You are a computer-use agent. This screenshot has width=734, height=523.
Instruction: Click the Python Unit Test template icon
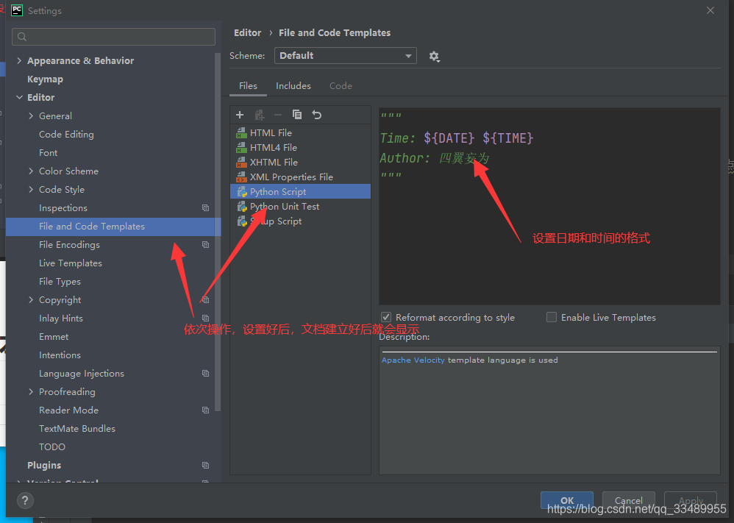click(x=241, y=207)
